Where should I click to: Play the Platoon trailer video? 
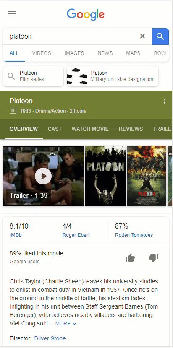click(43, 176)
